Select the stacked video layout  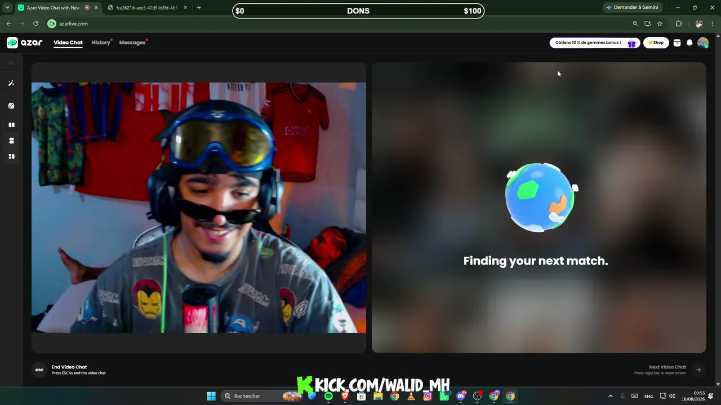pos(11,141)
